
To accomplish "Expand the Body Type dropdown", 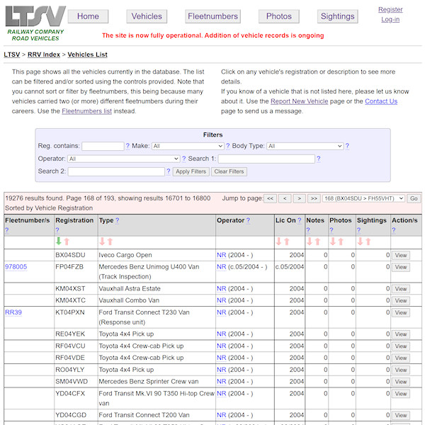I will pyautogui.click(x=305, y=146).
